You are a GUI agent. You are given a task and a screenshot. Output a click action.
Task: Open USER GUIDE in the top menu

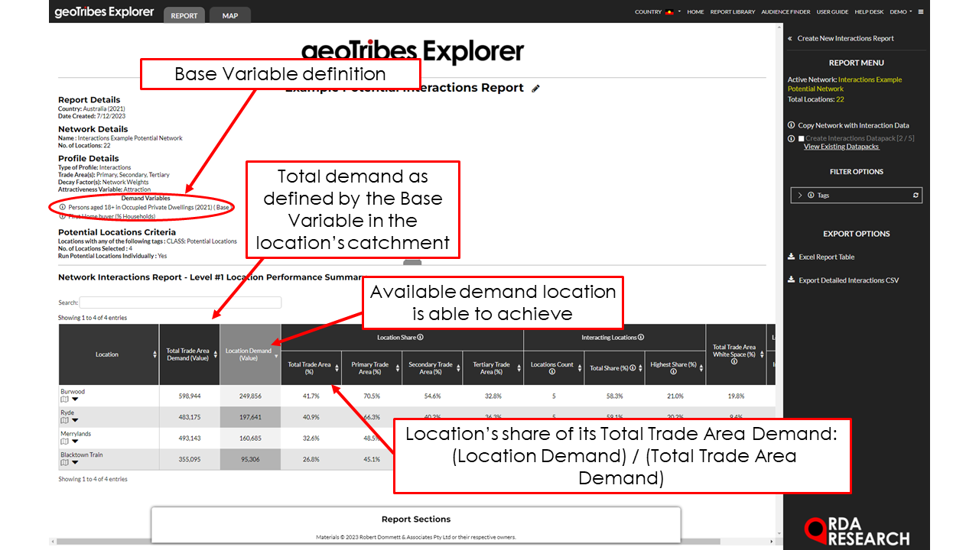coord(832,12)
